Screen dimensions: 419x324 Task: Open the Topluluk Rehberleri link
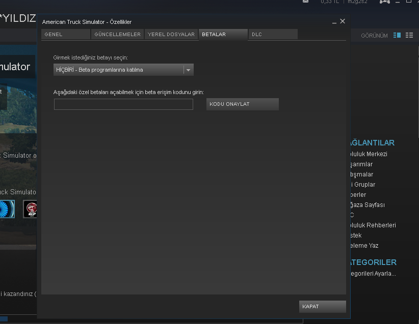tap(373, 225)
